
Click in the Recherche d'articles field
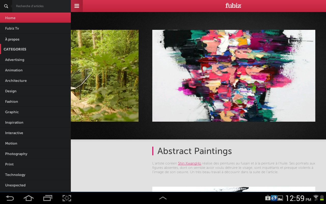pos(41,6)
